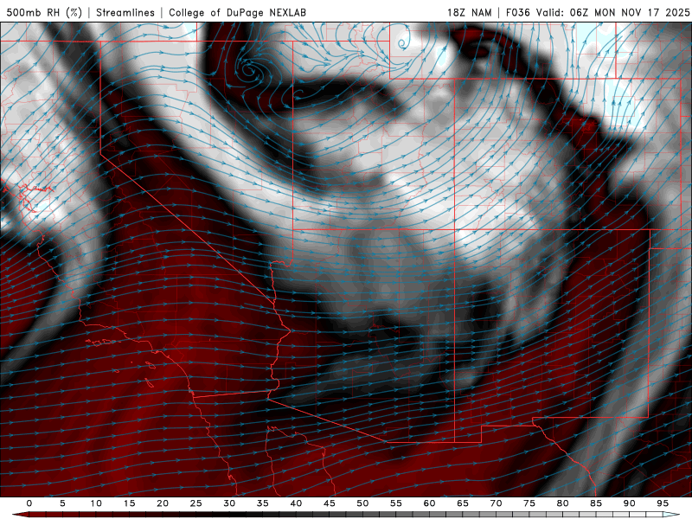Click the colorbar label "75"
This screenshot has height=519, width=692.
(529, 503)
